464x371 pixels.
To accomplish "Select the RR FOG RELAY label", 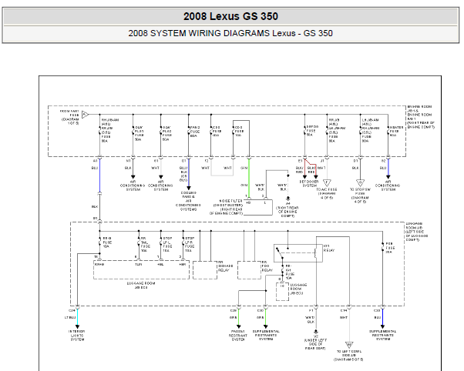I will point(267,266).
